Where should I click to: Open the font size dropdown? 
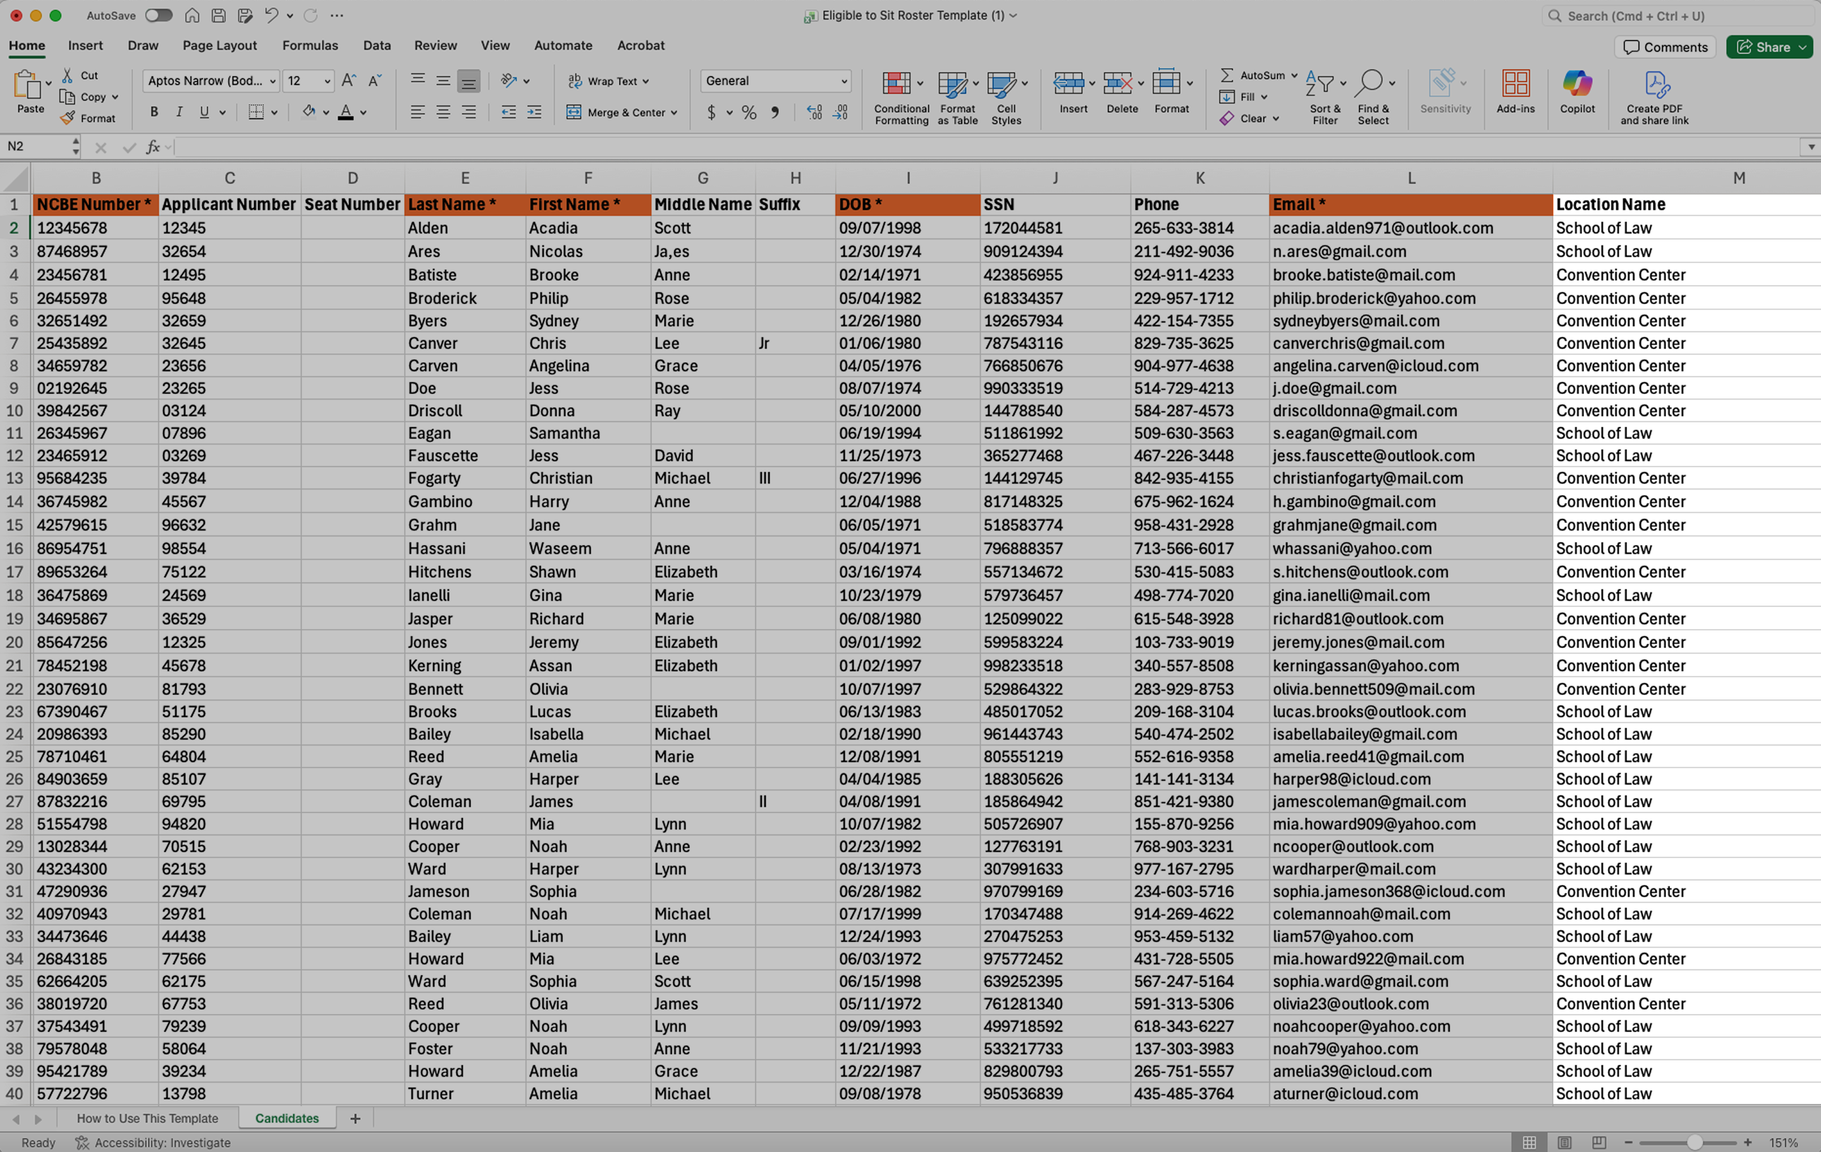tap(328, 81)
